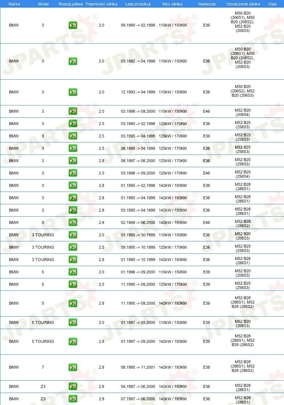Select fuel icon of the 3 TOURING 2.0 row
The image size is (284, 405).
(73, 235)
